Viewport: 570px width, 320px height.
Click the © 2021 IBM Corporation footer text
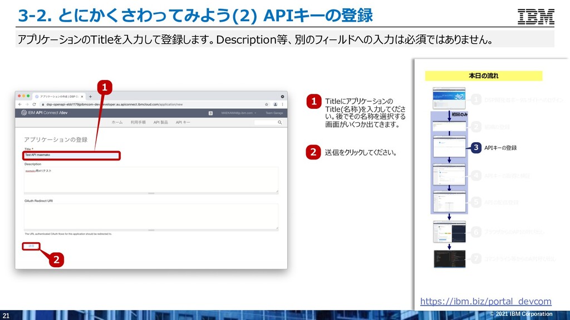(x=521, y=314)
